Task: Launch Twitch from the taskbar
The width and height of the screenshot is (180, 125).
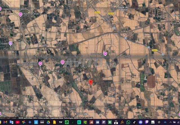Action: pos(147,122)
